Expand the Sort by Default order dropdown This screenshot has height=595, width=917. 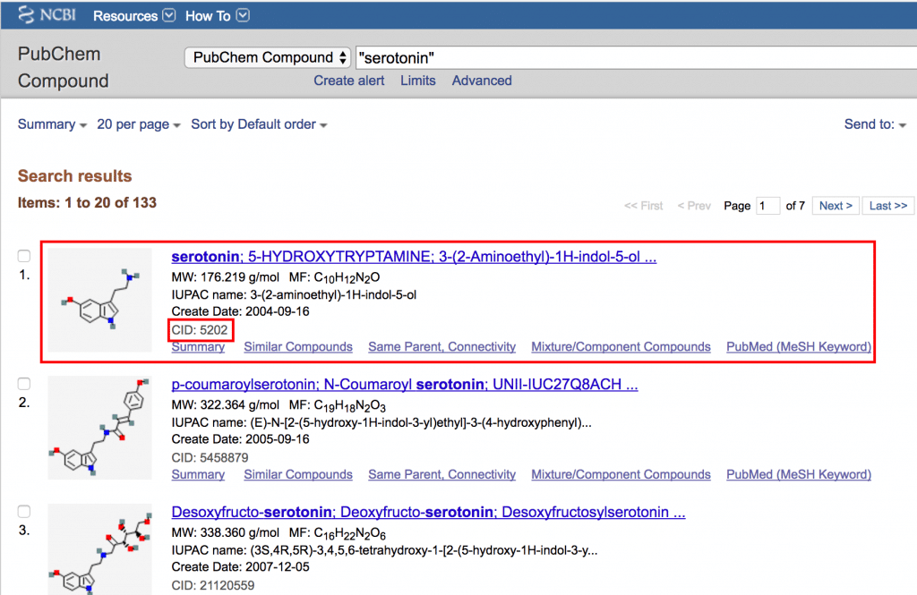[x=259, y=124]
